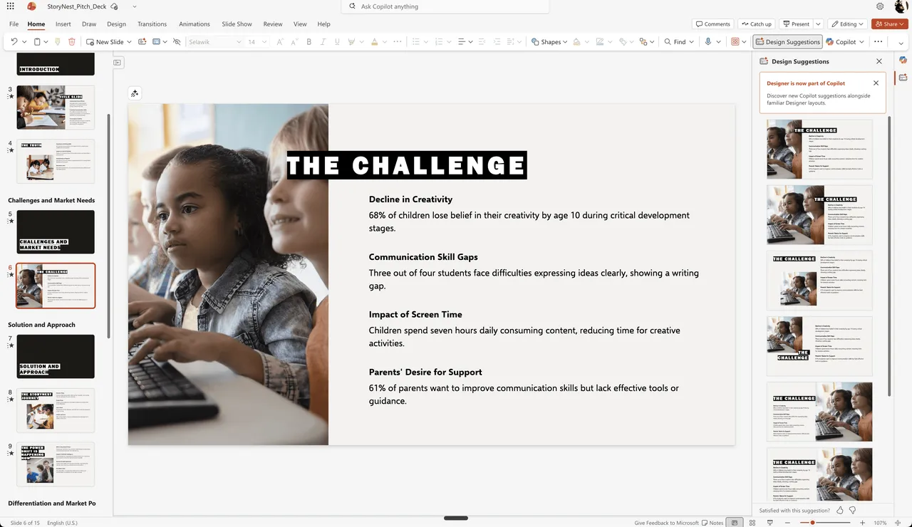Click the zoom in plus icon
This screenshot has width=912, height=527.
[863, 523]
